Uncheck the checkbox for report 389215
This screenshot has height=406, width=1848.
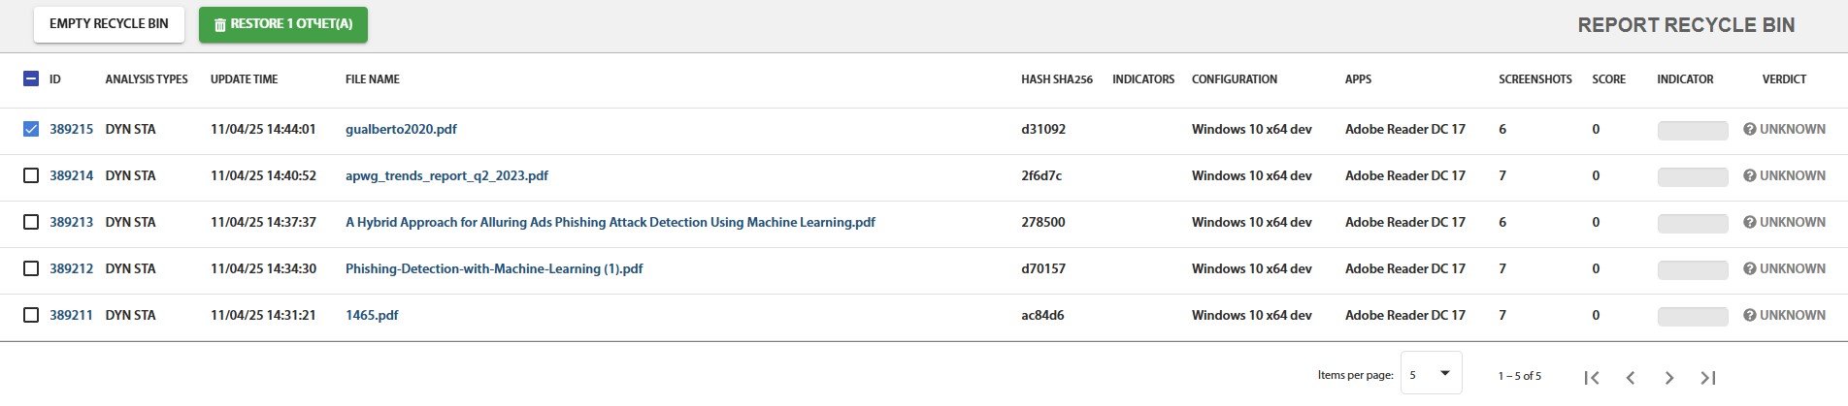pos(31,129)
